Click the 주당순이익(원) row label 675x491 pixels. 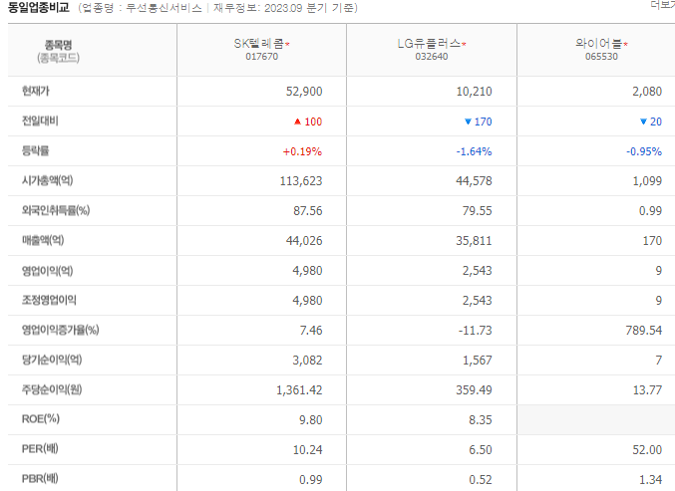tap(52, 389)
